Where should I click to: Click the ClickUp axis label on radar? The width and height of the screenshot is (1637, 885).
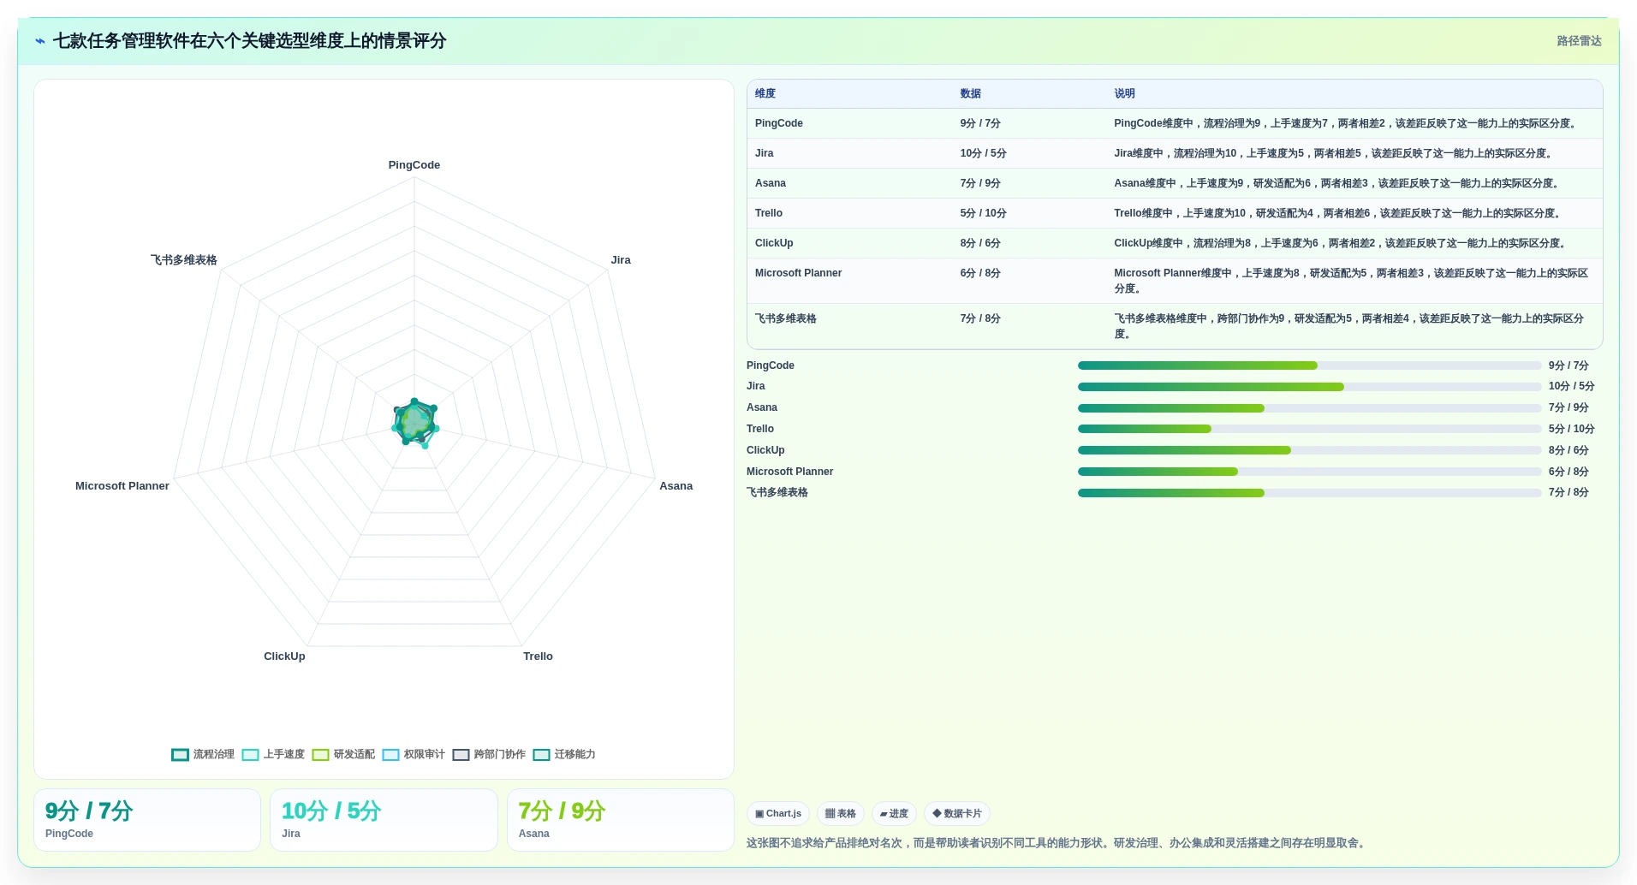click(284, 656)
